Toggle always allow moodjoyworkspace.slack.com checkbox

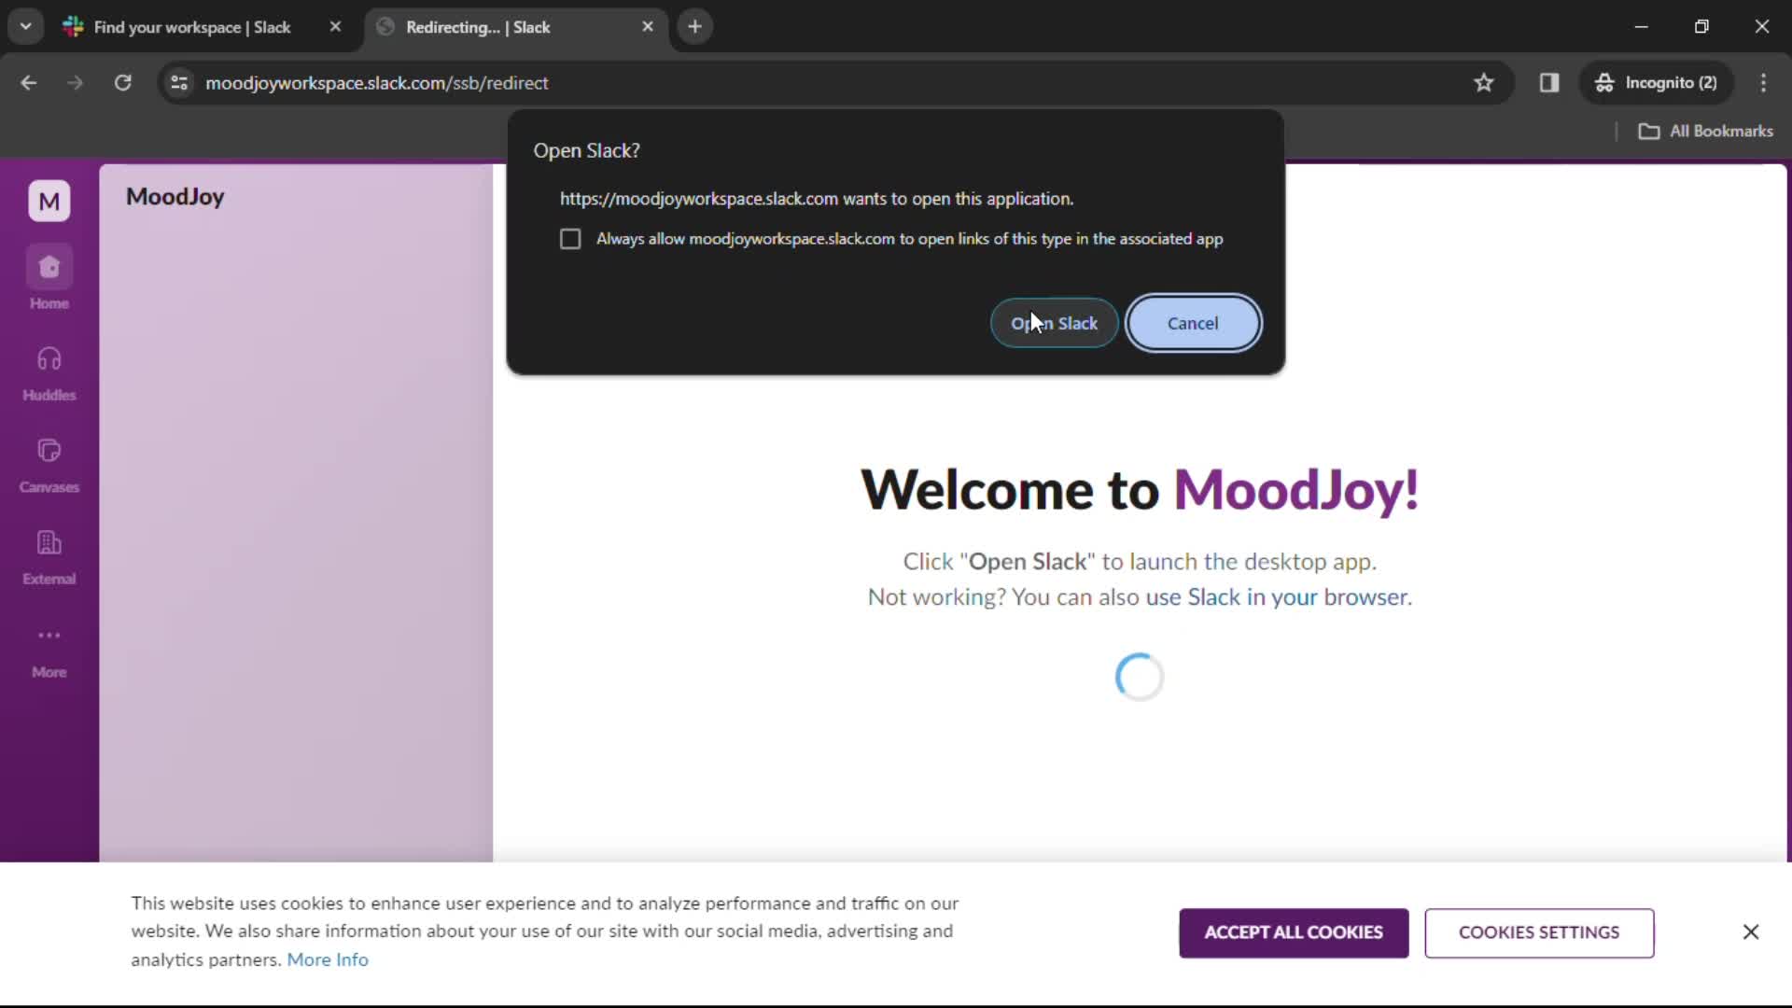pos(568,238)
